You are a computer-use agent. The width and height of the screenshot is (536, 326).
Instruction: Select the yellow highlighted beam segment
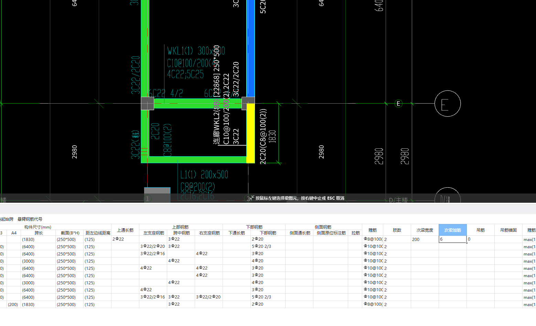click(251, 133)
